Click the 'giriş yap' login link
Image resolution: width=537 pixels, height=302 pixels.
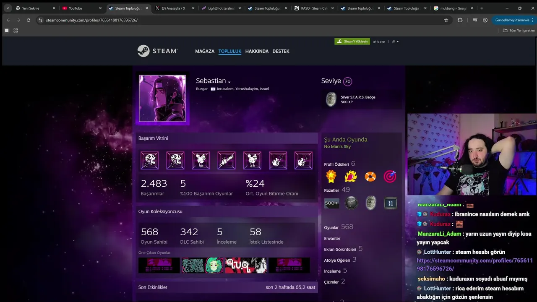coord(379,42)
